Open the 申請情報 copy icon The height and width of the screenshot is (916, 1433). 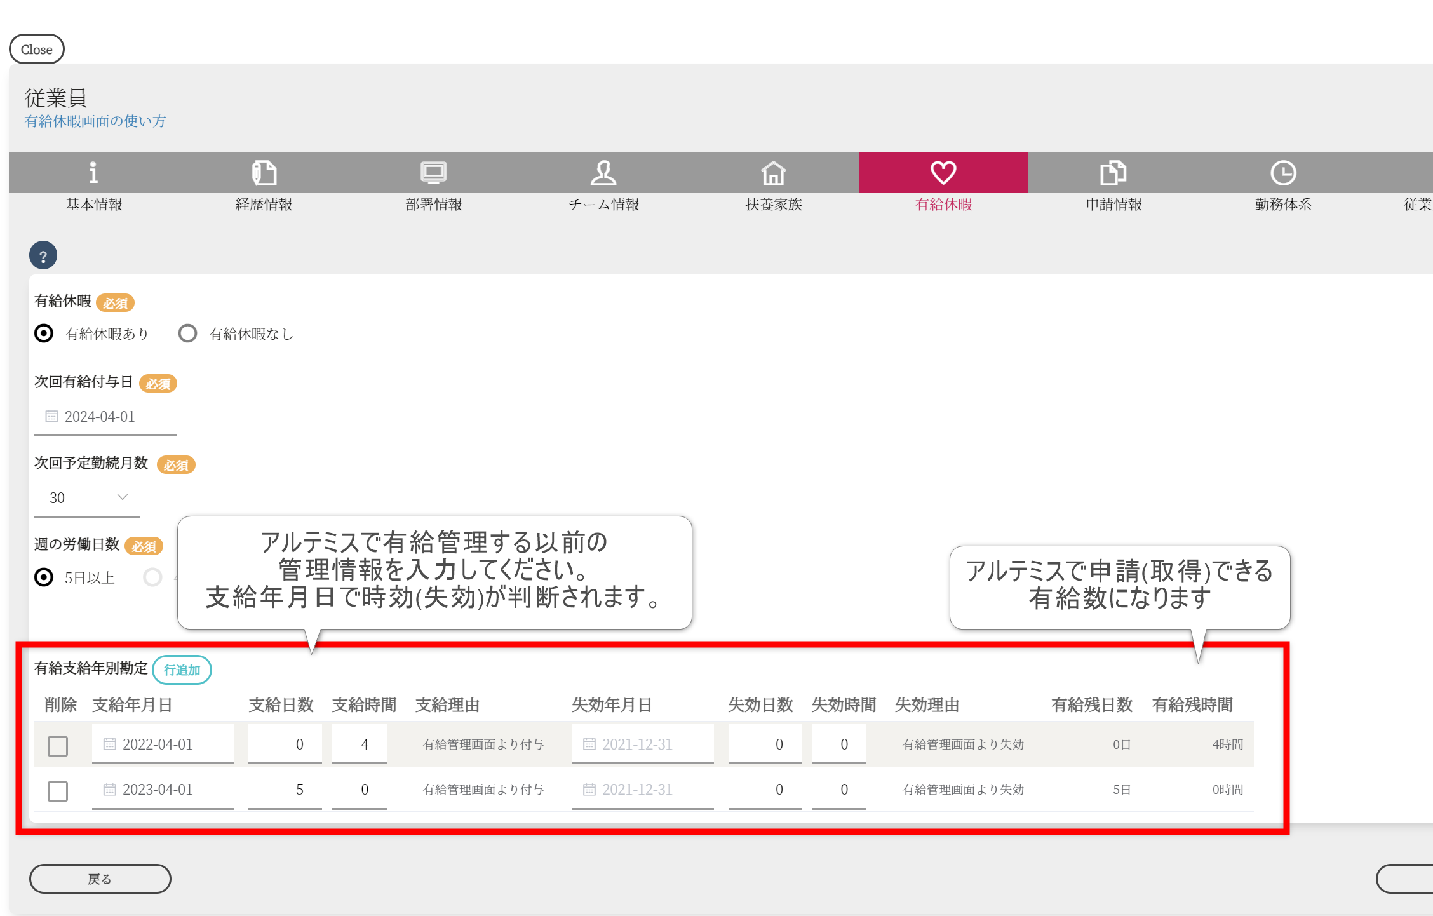pyautogui.click(x=1113, y=172)
